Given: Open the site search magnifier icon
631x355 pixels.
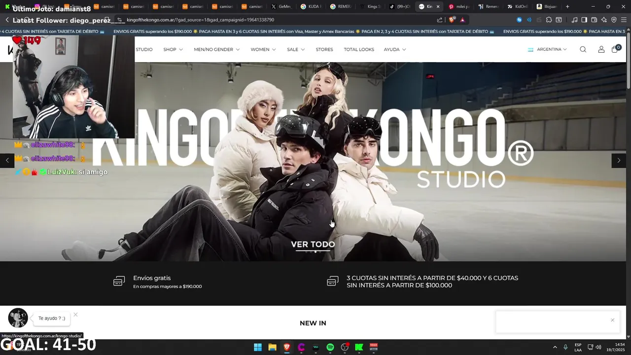Looking at the screenshot, I should pyautogui.click(x=583, y=49).
